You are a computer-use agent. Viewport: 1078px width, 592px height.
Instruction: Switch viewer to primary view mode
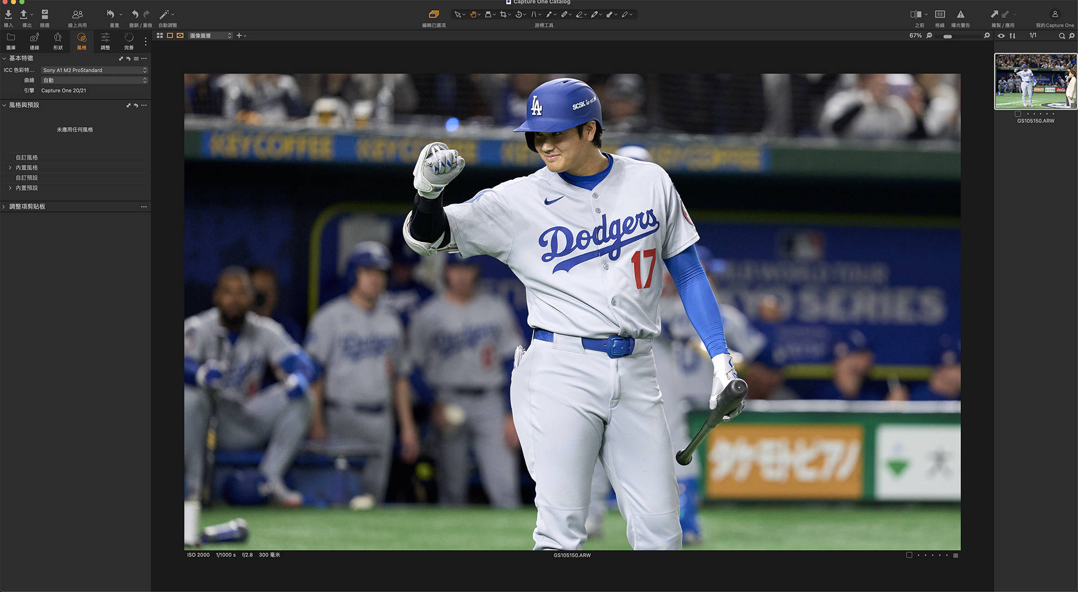(x=170, y=36)
